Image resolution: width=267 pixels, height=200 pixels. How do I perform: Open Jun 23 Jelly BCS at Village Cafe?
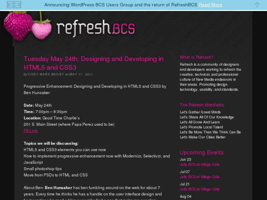coord(199,165)
